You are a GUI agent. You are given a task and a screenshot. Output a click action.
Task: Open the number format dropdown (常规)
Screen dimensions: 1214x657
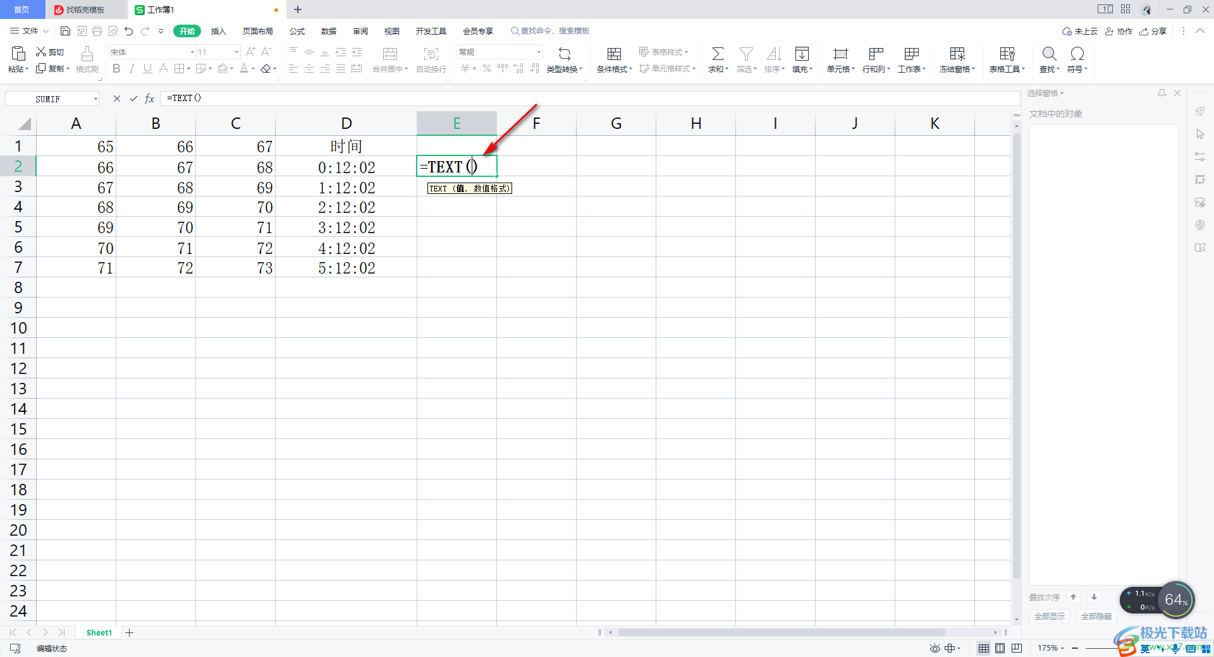pos(539,52)
